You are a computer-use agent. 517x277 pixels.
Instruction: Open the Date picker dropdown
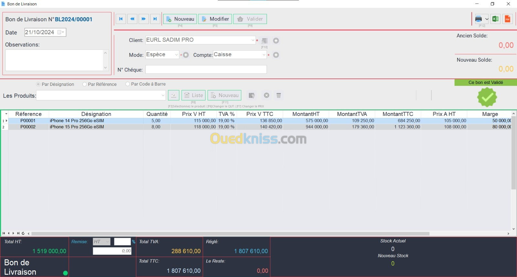pos(63,32)
